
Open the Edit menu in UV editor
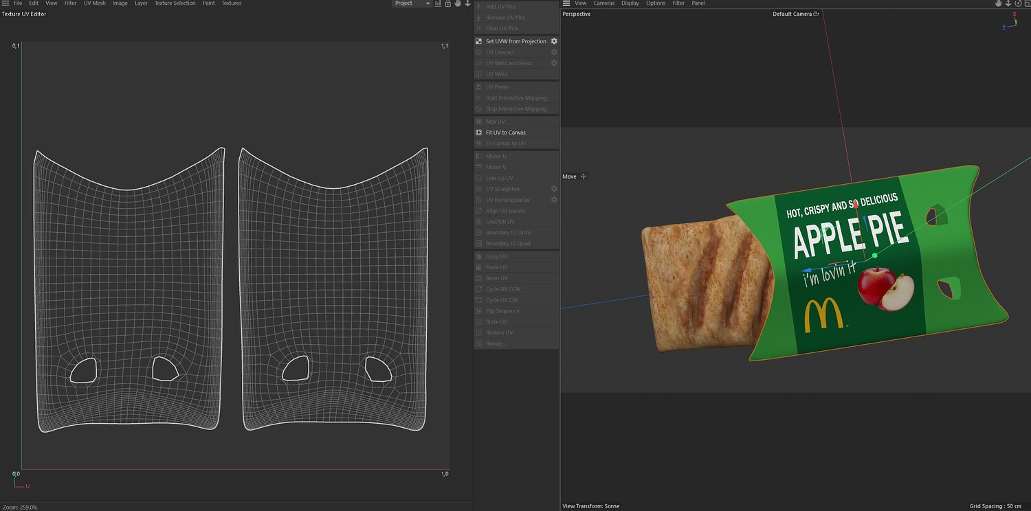[34, 3]
